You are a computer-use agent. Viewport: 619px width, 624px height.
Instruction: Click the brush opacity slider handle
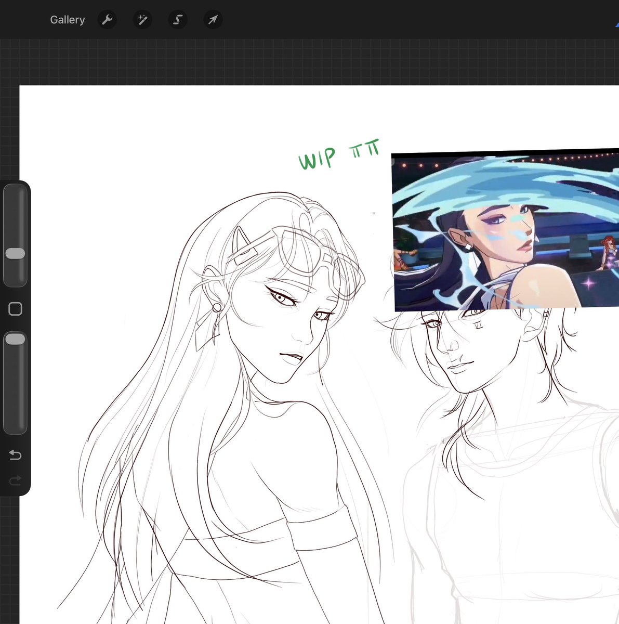coord(15,339)
